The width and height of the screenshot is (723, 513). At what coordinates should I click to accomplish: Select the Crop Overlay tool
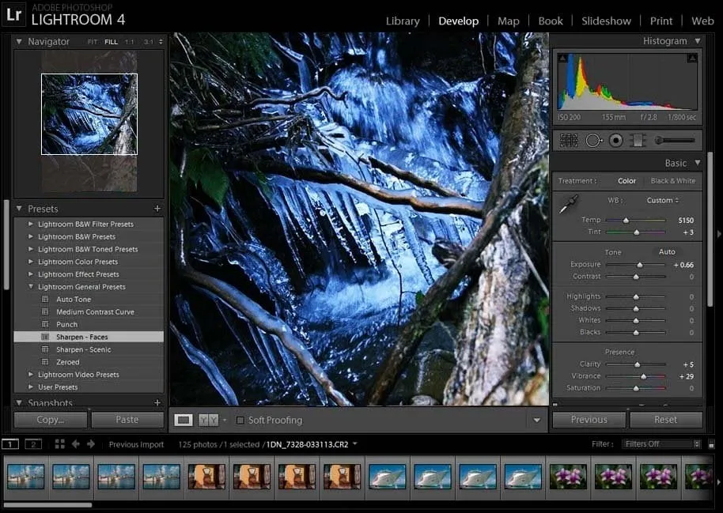pyautogui.click(x=568, y=141)
